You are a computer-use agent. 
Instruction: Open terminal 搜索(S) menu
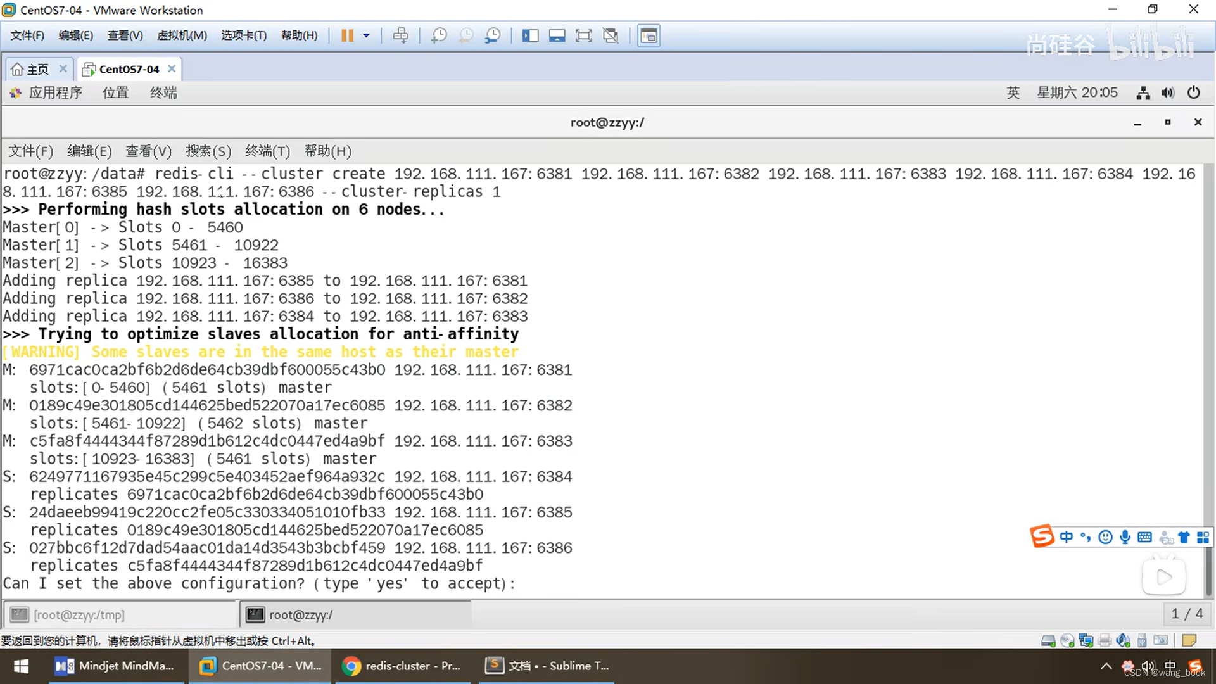coord(208,151)
